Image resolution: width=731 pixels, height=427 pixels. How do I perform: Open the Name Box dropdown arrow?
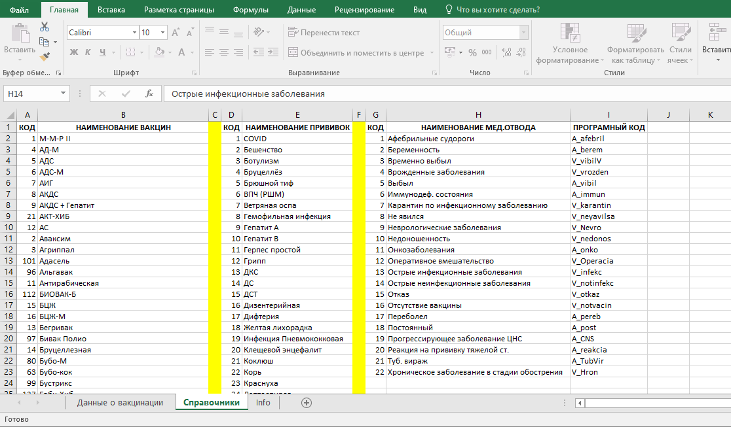click(62, 94)
